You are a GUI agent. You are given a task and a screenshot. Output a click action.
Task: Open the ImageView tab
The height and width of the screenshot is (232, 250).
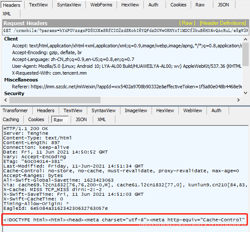tap(136, 110)
